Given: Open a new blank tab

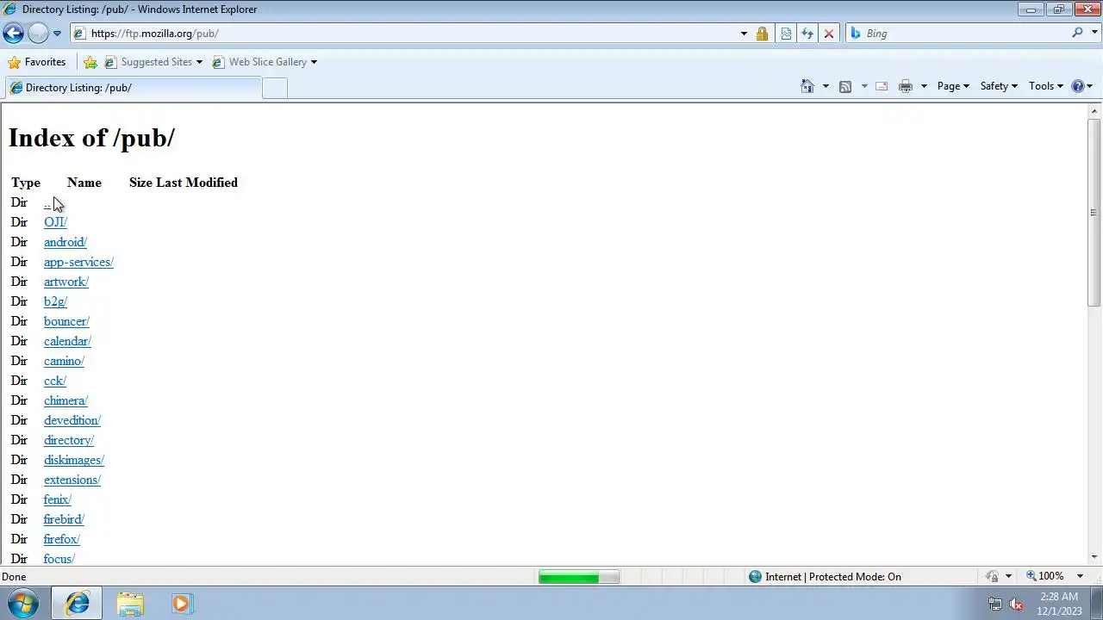Looking at the screenshot, I should pos(274,88).
